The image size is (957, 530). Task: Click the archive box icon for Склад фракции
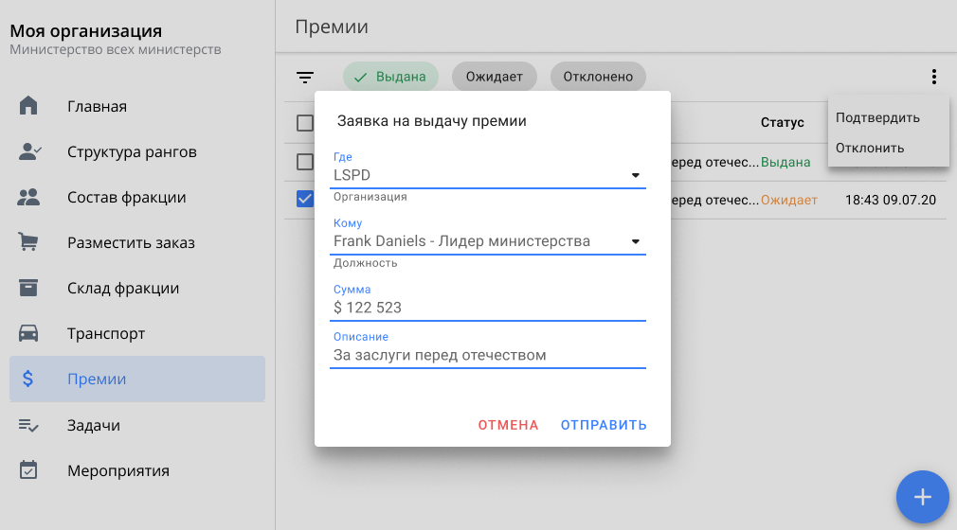[29, 288]
